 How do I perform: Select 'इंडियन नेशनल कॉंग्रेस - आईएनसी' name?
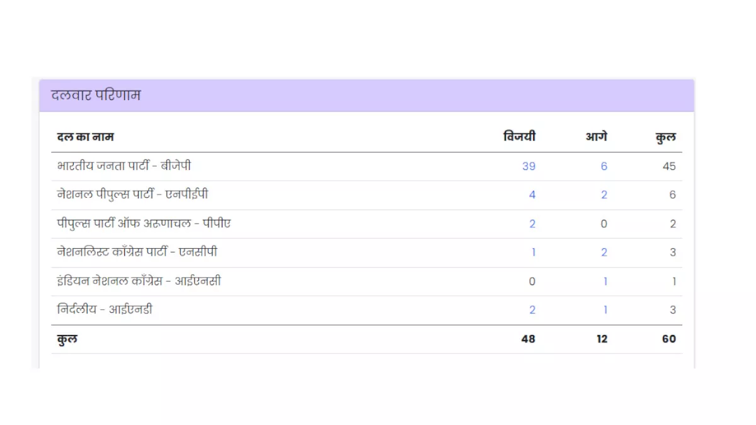tap(139, 281)
